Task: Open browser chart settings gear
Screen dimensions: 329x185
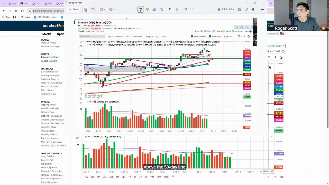Action: point(269,57)
